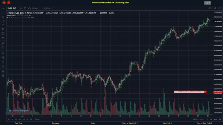Viewport: 223px width, 125px height.
Task: Click the Exchange column header
Action: click(56, 123)
